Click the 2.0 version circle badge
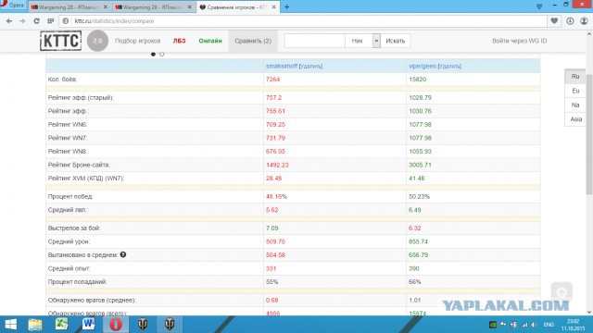 tap(97, 41)
